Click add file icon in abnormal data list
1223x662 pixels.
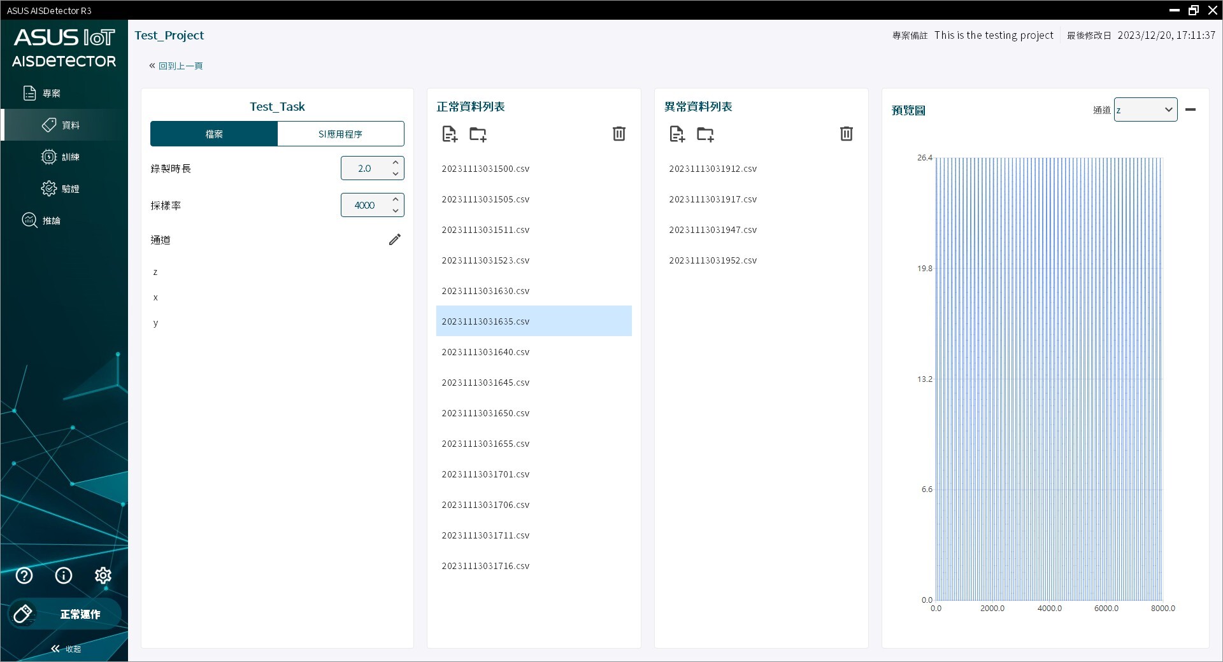tap(677, 134)
